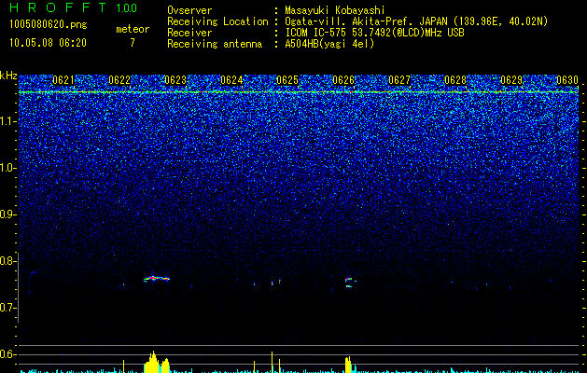Click the 0624 time marker
Viewport: 587px width, 373px height.
[x=231, y=80]
